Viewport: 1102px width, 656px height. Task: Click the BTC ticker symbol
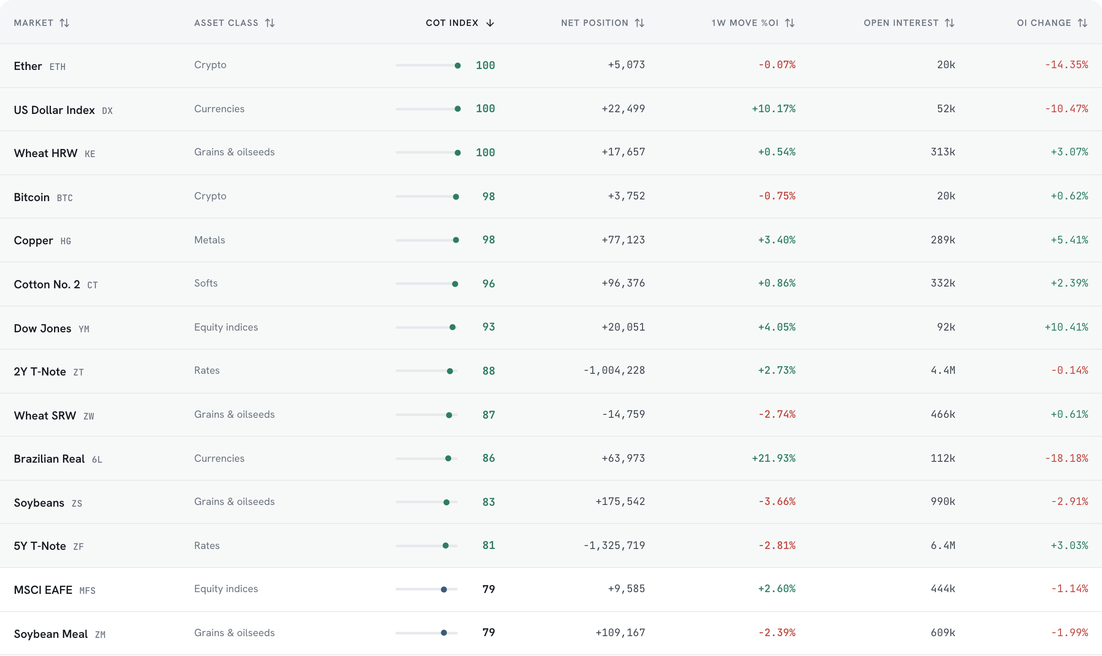(x=65, y=198)
